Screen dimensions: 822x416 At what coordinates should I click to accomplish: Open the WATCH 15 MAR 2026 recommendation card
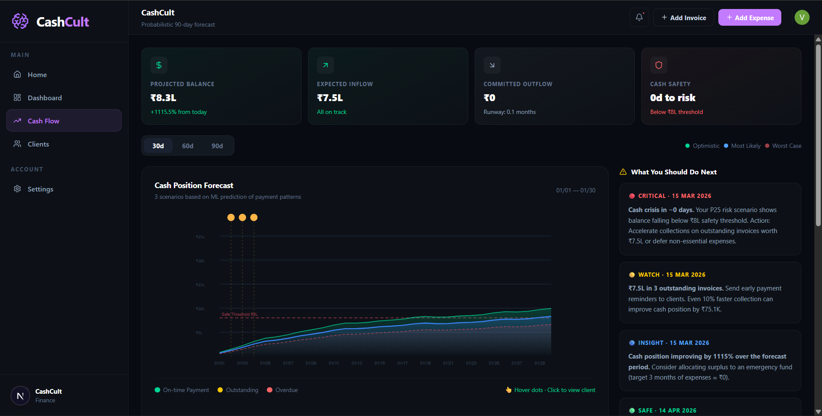pyautogui.click(x=710, y=293)
